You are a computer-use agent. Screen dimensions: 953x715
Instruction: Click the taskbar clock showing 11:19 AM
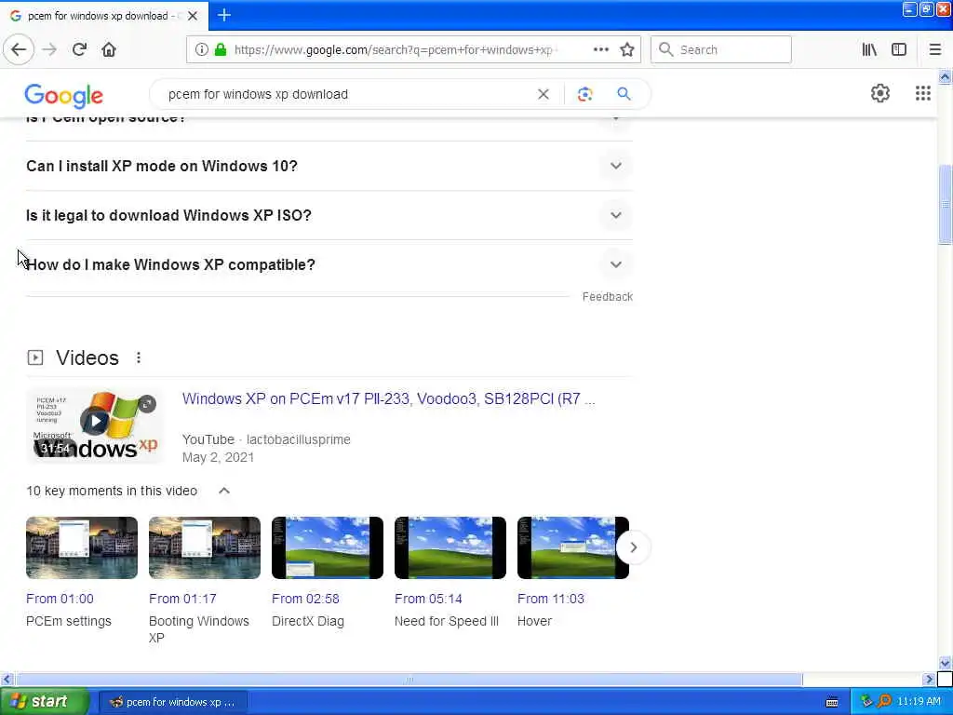click(919, 702)
